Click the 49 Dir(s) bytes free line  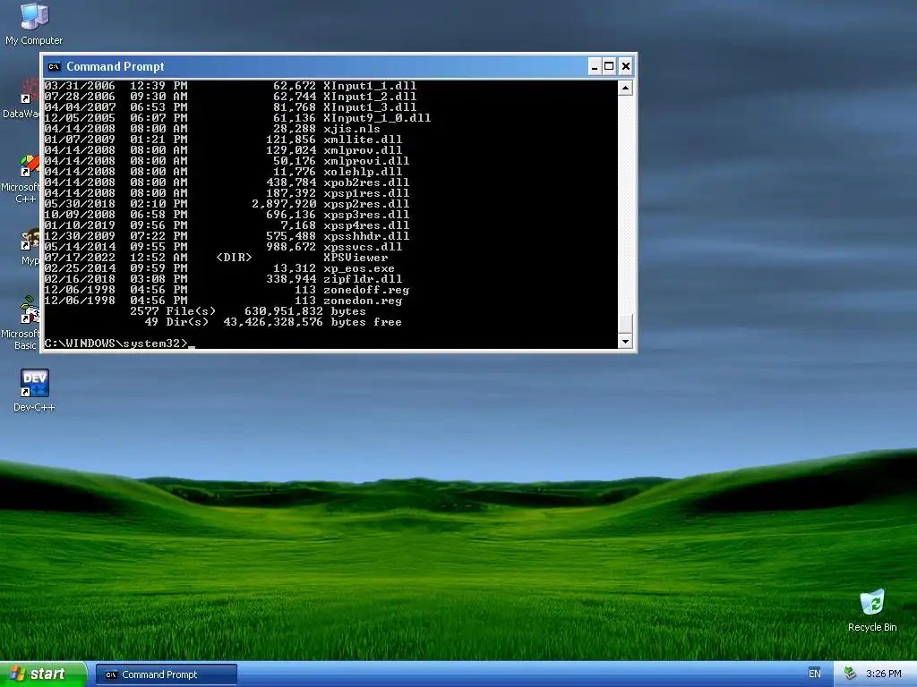click(x=273, y=322)
